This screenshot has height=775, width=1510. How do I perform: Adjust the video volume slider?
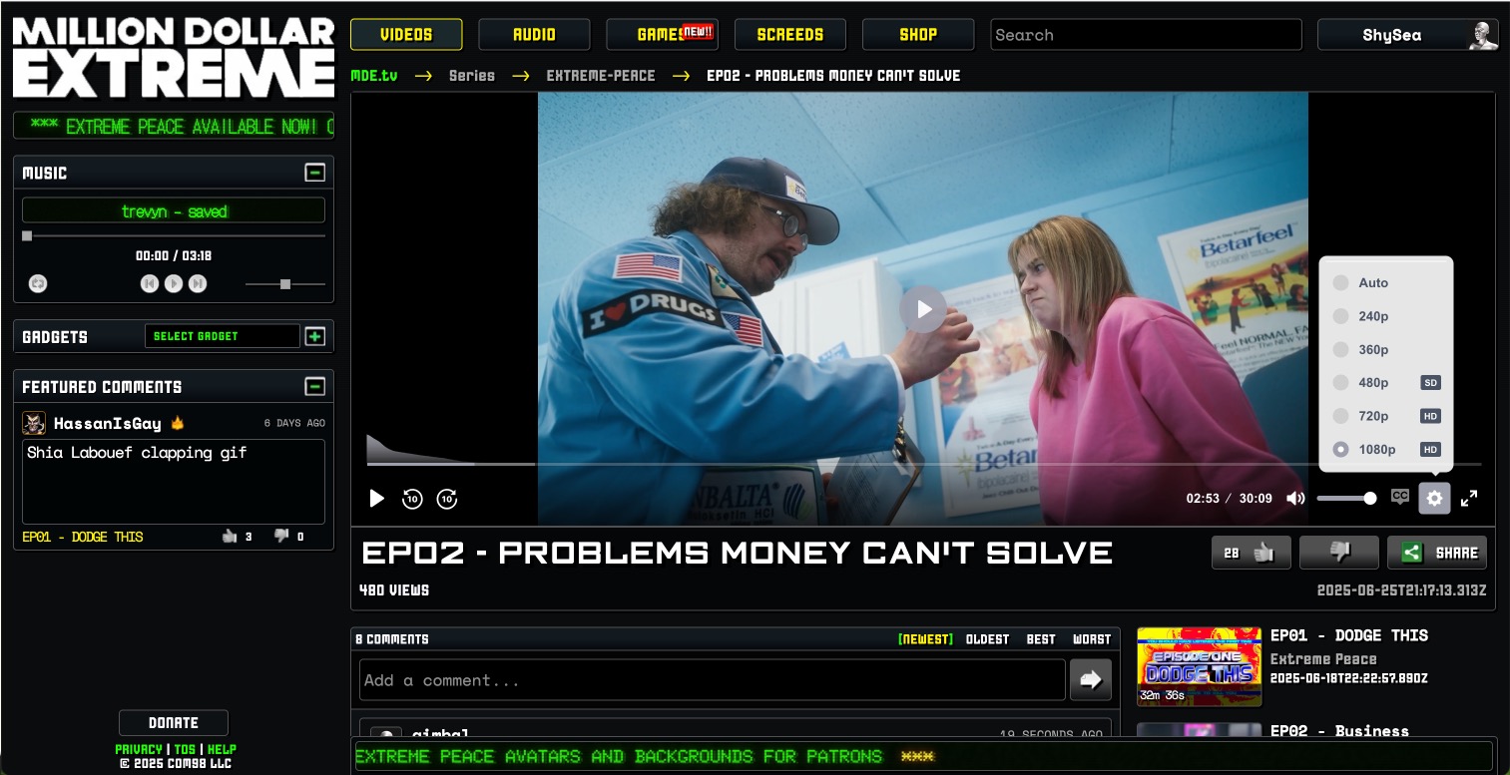tap(1346, 498)
